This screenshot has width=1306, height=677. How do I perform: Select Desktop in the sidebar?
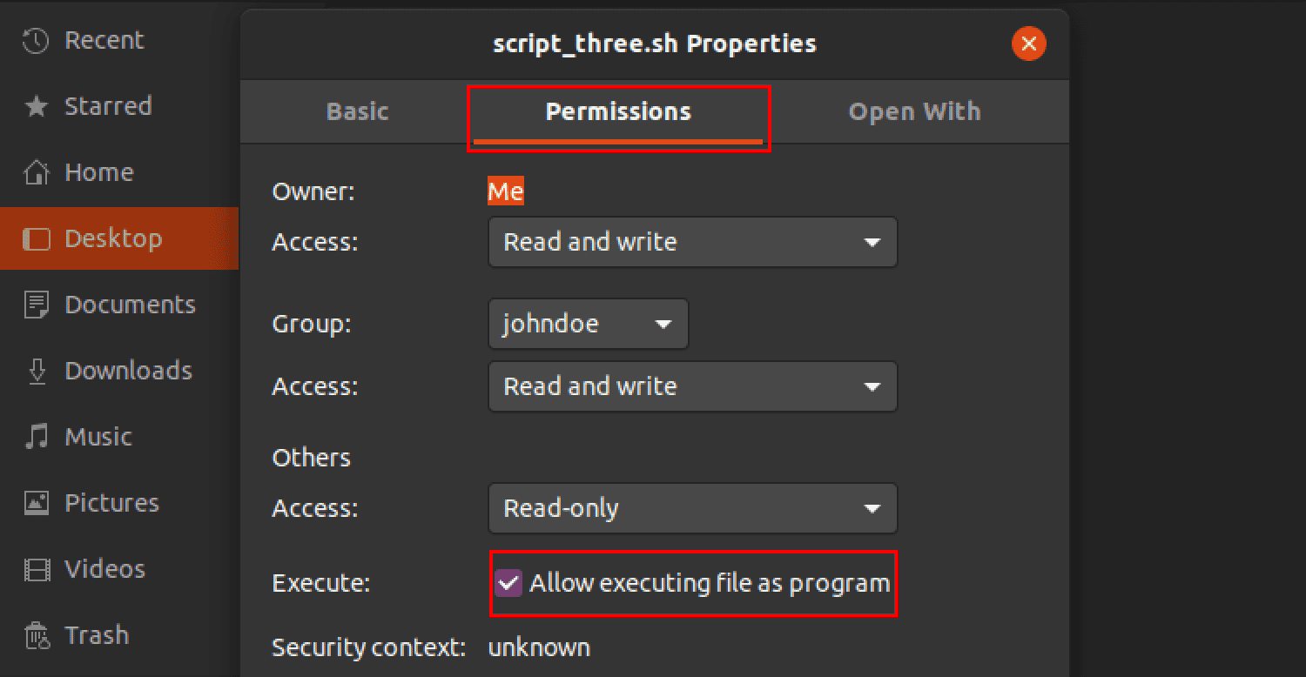click(x=113, y=238)
